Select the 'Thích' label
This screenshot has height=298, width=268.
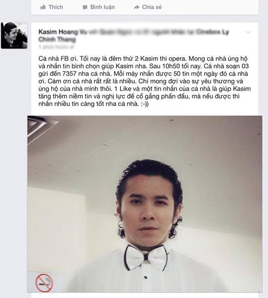[x=56, y=7]
